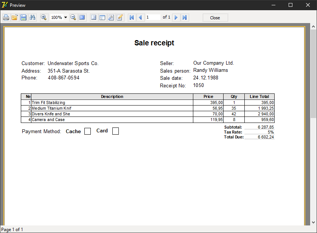Click 'Underwater Sports Co.' customer name
This screenshot has height=233, width=317.
(73, 64)
